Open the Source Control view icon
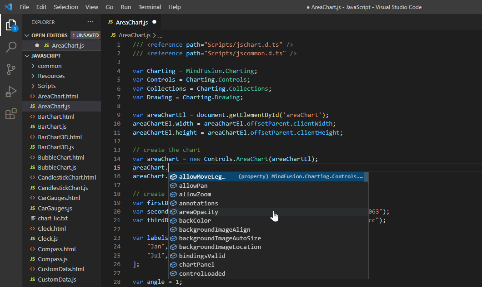Image resolution: width=482 pixels, height=287 pixels. 11,69
